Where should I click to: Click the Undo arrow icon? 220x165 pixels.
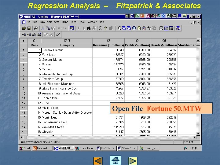point(60,28)
